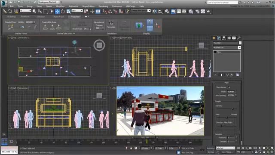Click the Align tool icon
This screenshot has height=155, width=275.
click(x=160, y=12)
